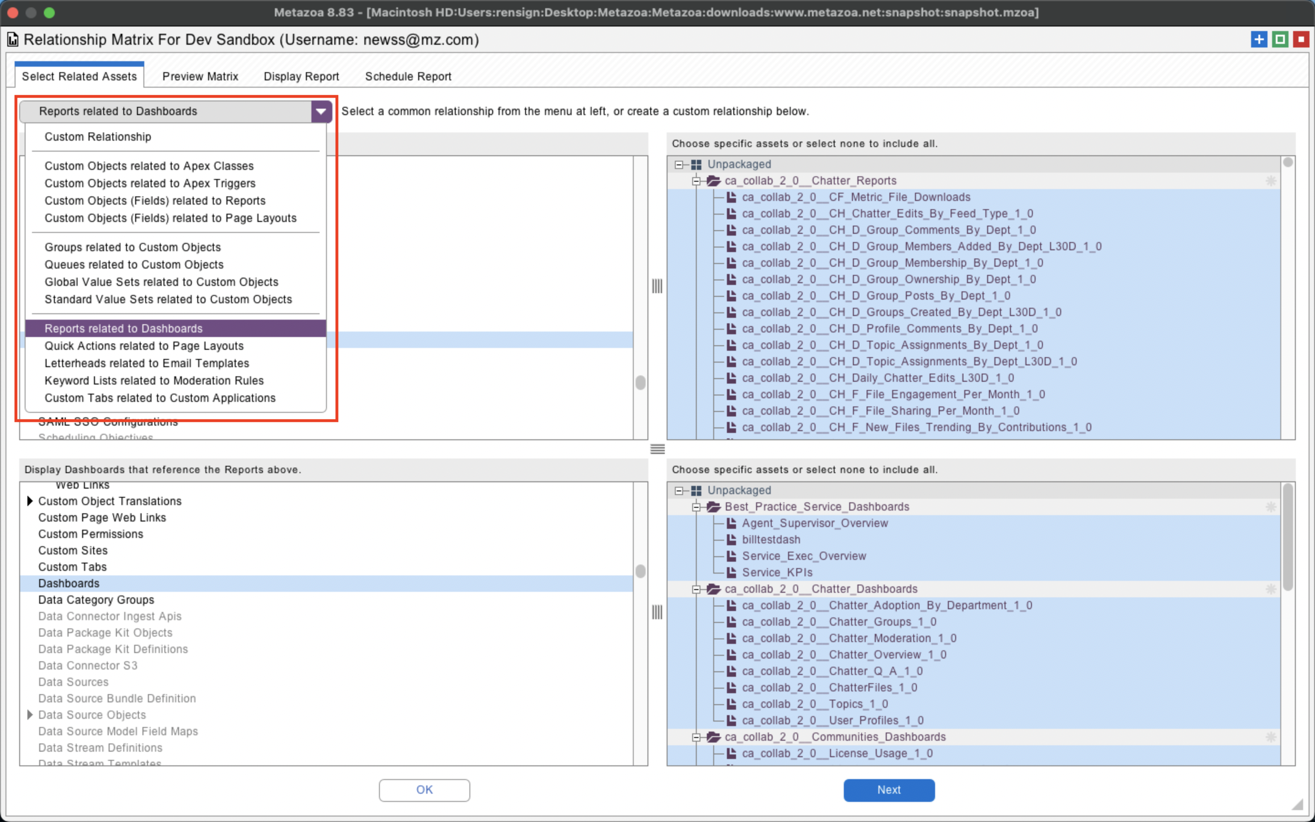Click the asterisk icon on Communities_Dashboards row
Screen dimensions: 1315x822
(1271, 737)
